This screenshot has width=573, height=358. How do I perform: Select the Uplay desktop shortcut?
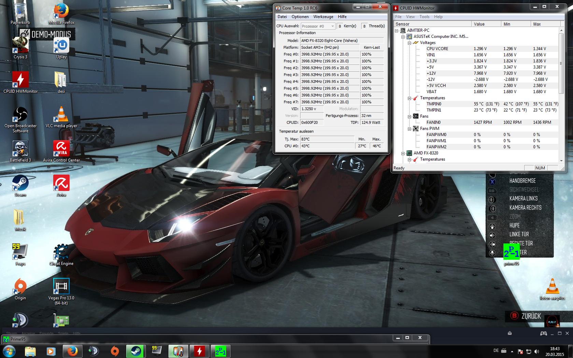point(61,48)
